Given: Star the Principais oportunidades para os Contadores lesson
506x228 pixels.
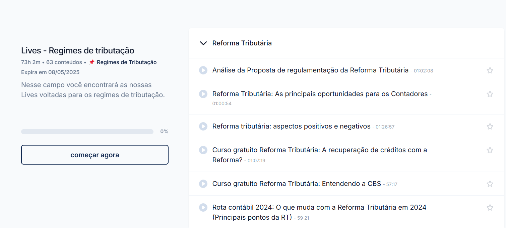Looking at the screenshot, I should pos(490,94).
